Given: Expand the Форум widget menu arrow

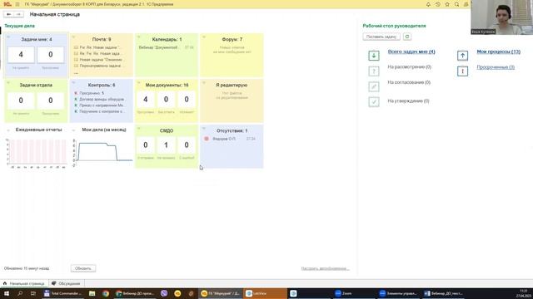Looking at the screenshot, I should (x=204, y=37).
